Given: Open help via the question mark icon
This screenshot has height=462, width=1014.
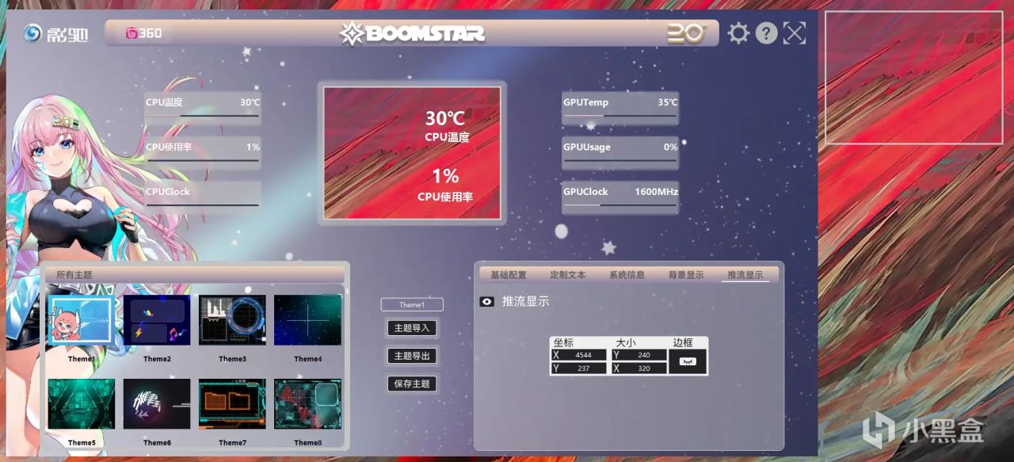Looking at the screenshot, I should click(766, 33).
